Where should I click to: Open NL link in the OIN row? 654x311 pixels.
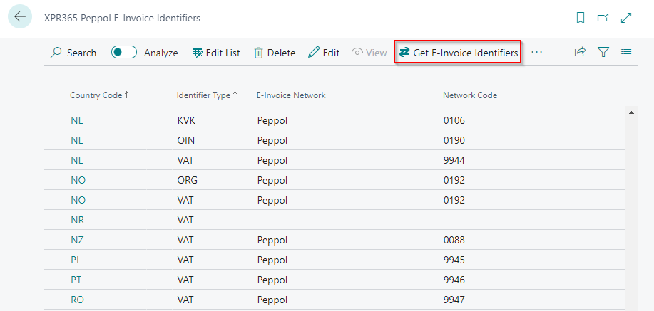tap(77, 141)
